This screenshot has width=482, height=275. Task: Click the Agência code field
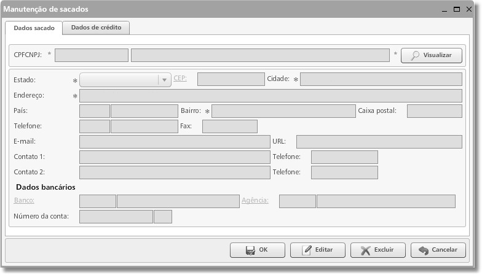(298, 201)
